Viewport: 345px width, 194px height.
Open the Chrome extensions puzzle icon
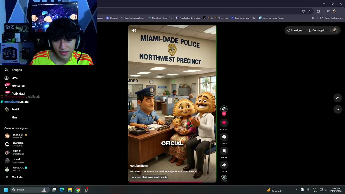click(319, 11)
